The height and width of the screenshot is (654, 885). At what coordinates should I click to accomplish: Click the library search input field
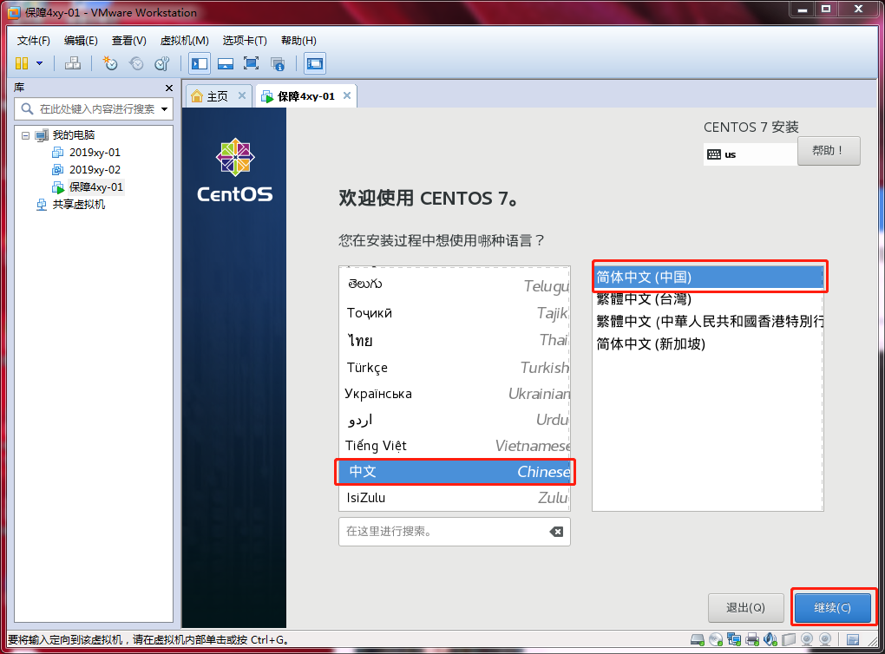click(x=93, y=109)
